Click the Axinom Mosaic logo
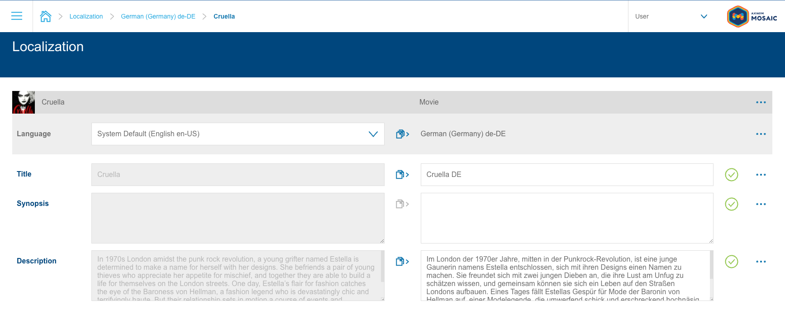785x315 pixels. pos(752,16)
